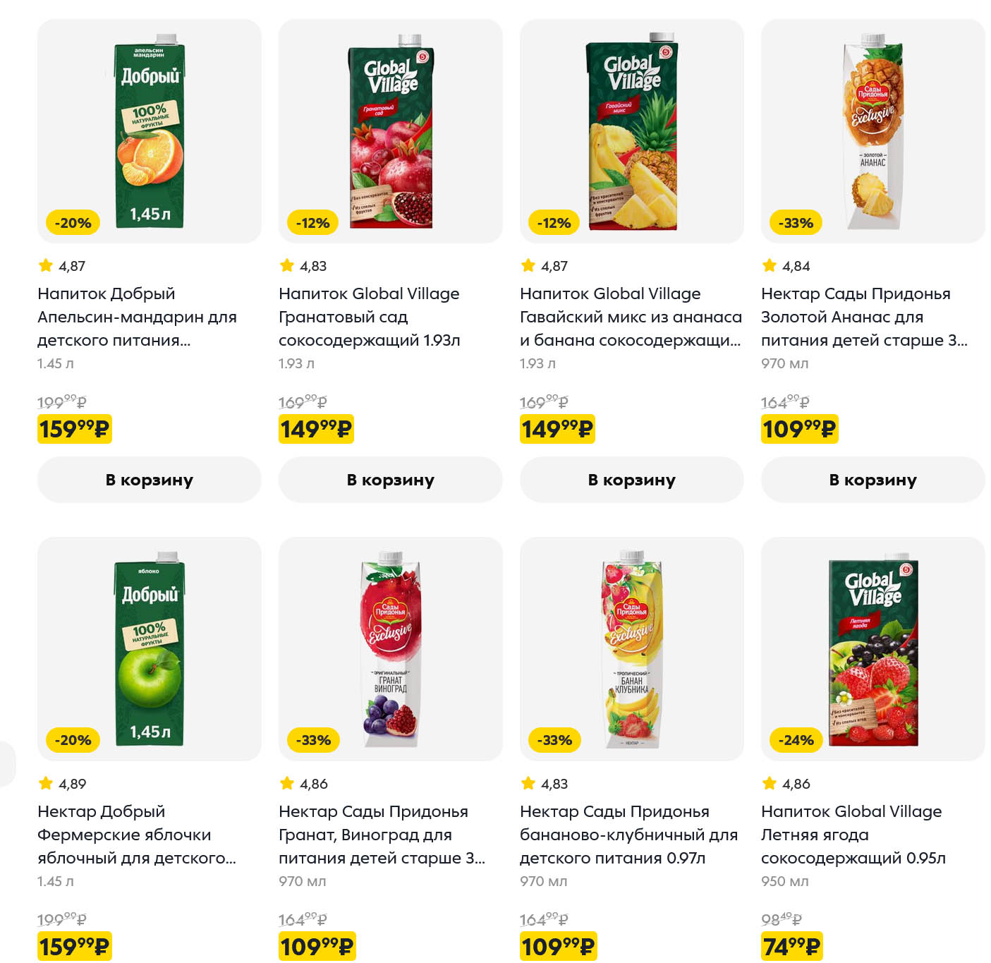This screenshot has height=963, width=991.
Task: Open Напиток Global Village Летняя ягода link
Action: [x=852, y=835]
